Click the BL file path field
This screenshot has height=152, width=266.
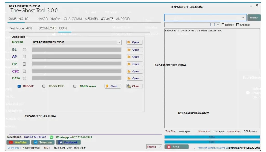point(77,50)
